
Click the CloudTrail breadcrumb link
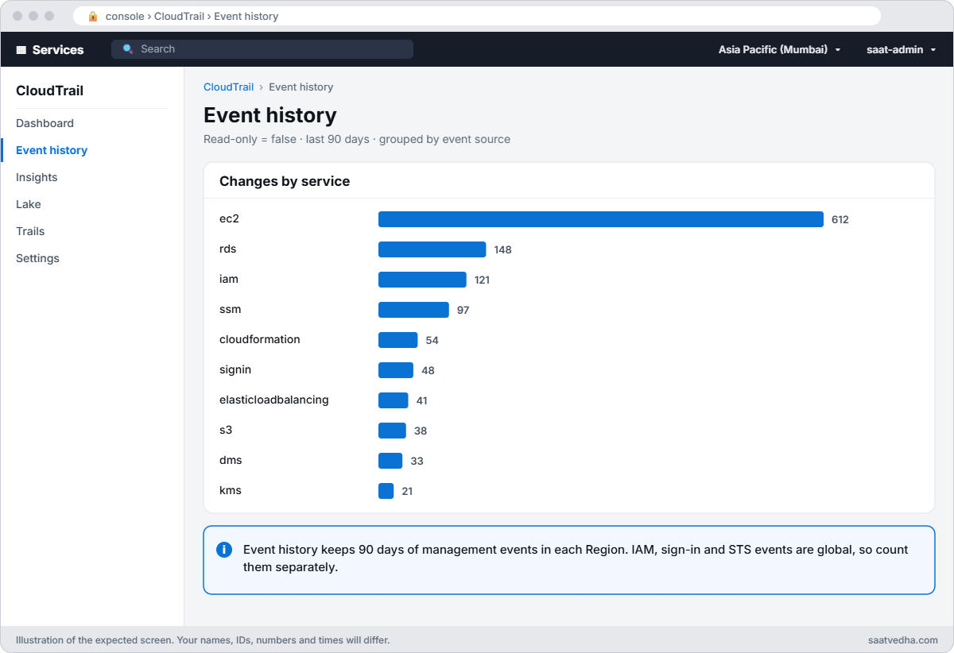(x=228, y=87)
